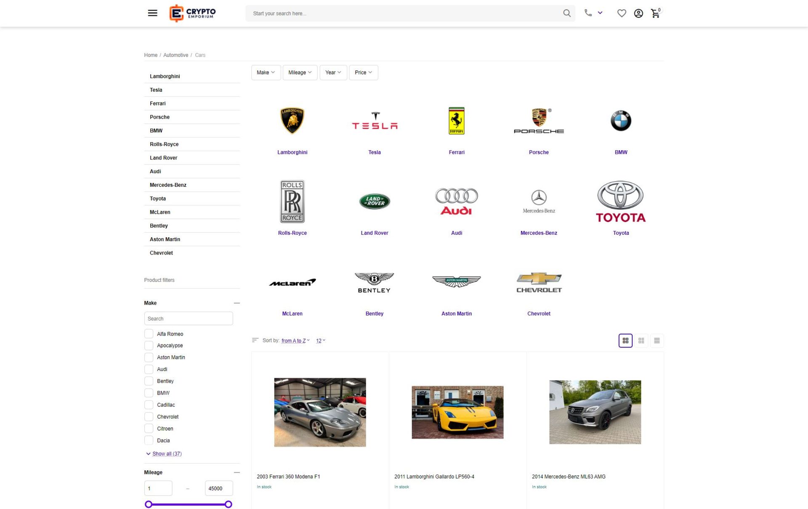Open the shopping cart icon

[x=656, y=13]
